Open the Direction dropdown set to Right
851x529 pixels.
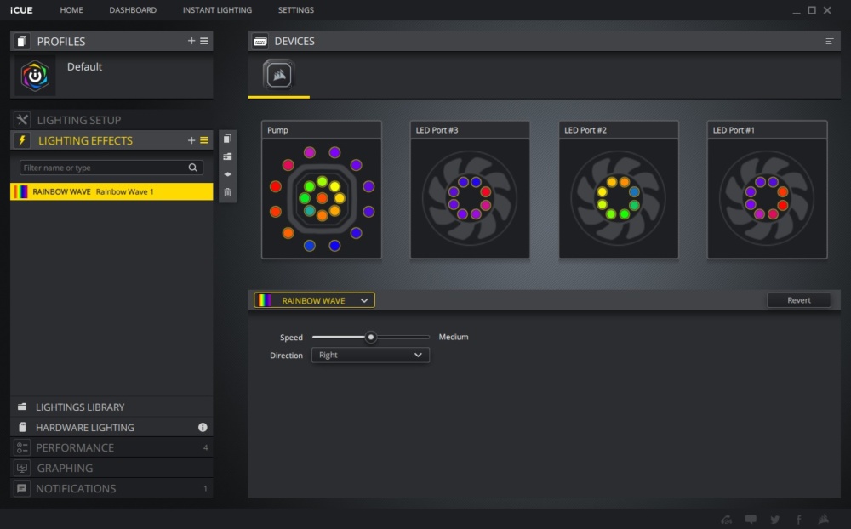tap(371, 355)
